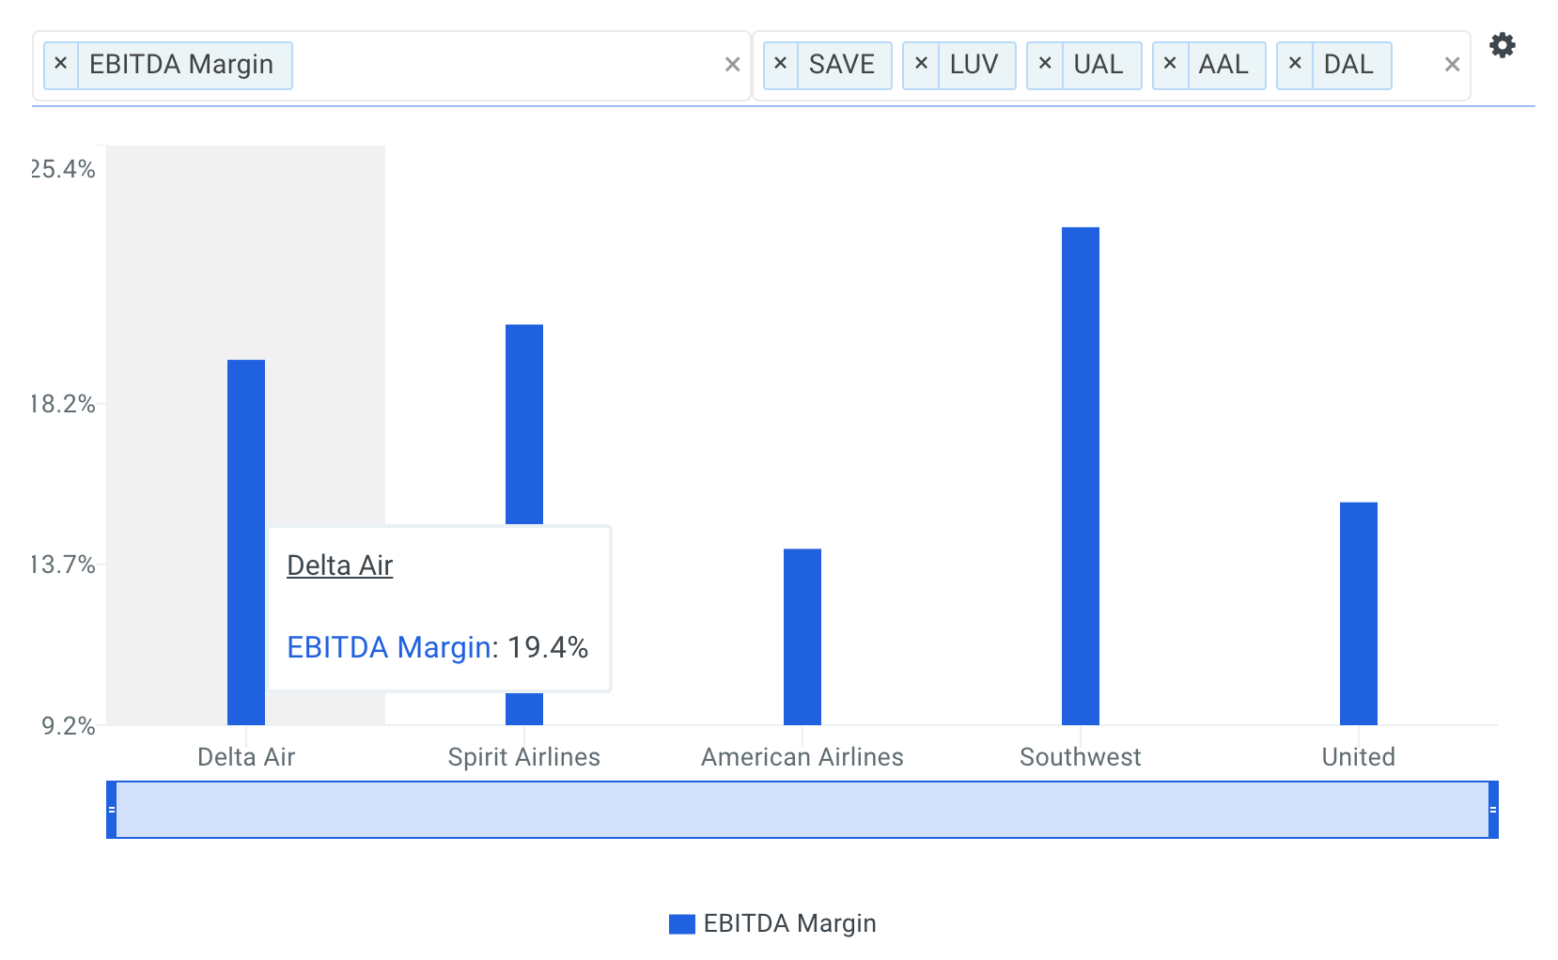Screen dimensions: 1558x960
Task: Click United axis label
Action: [x=1359, y=757]
